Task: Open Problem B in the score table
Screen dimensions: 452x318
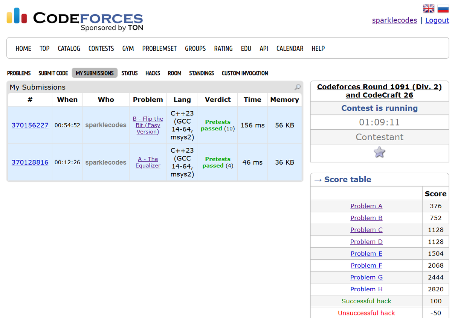Action: click(366, 218)
